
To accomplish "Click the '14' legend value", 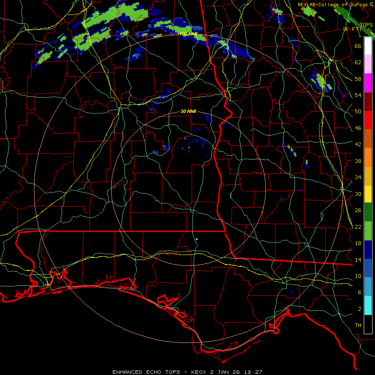I will [358, 260].
